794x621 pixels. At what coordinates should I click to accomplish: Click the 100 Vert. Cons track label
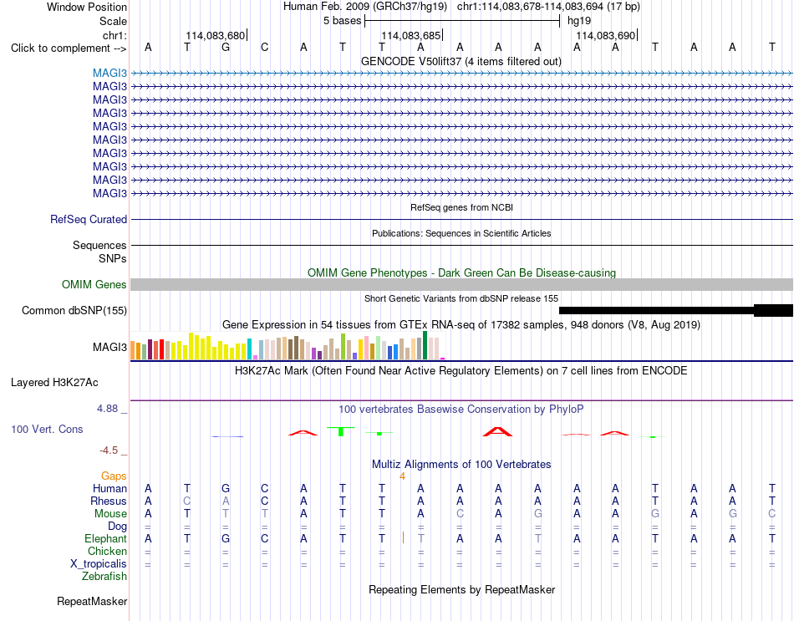pyautogui.click(x=47, y=430)
